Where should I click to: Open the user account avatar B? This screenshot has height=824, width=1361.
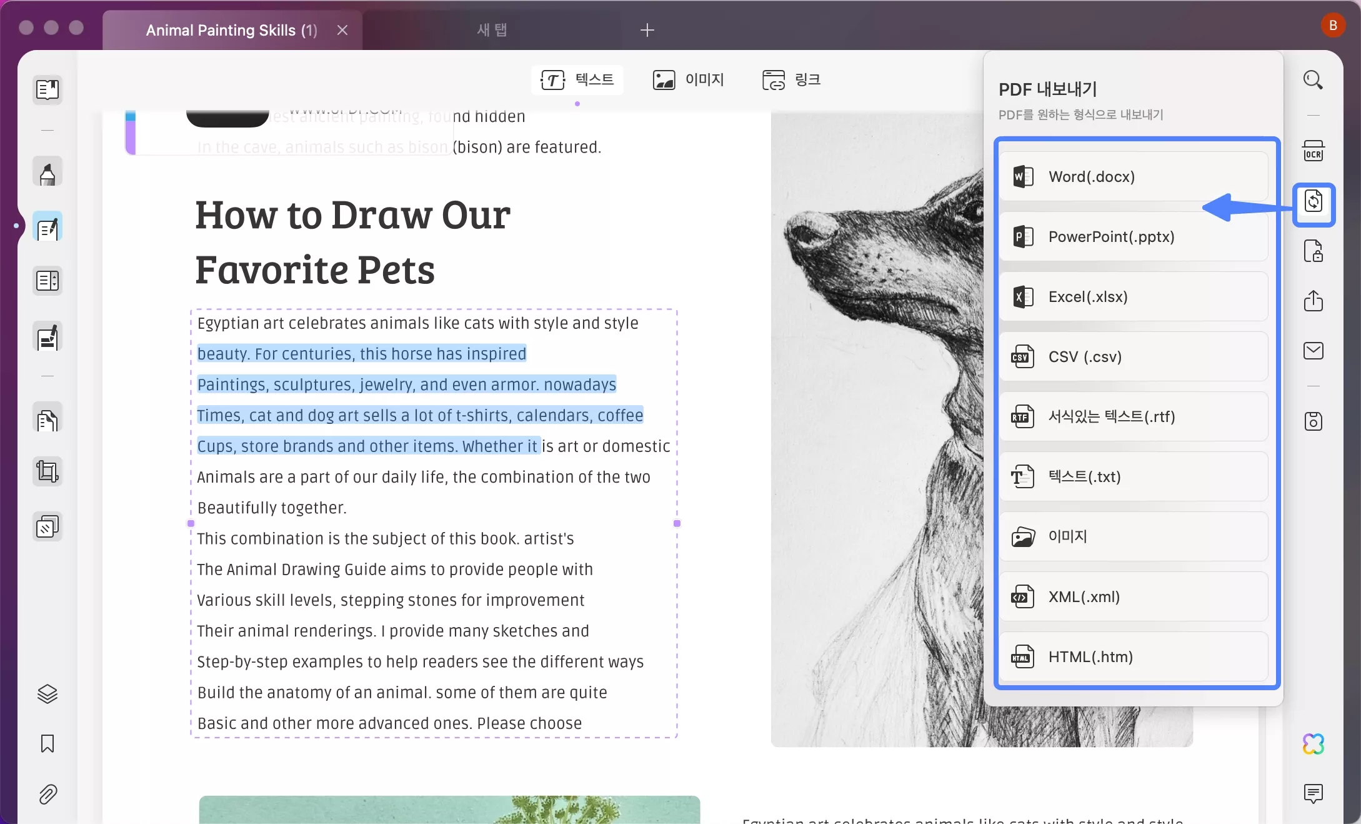(1333, 26)
